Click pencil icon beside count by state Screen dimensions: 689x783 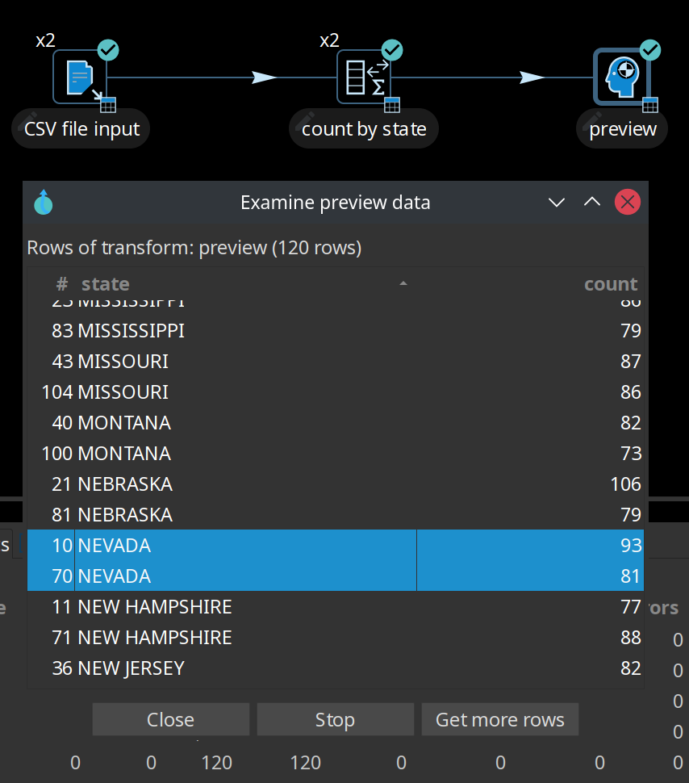(307, 119)
